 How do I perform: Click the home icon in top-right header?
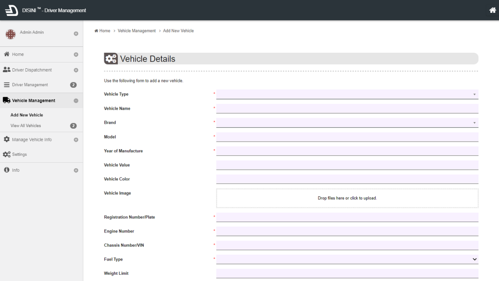coord(492,11)
